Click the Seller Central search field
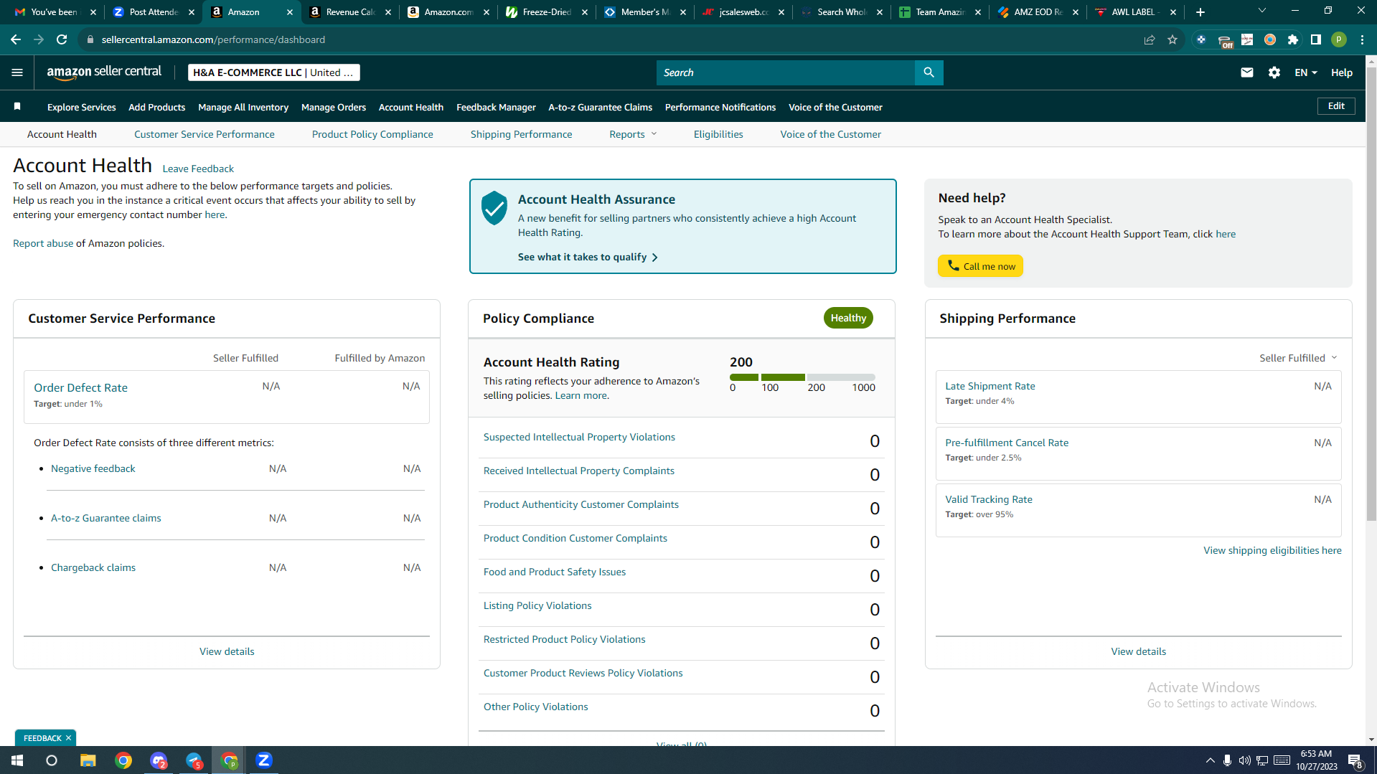 point(786,72)
